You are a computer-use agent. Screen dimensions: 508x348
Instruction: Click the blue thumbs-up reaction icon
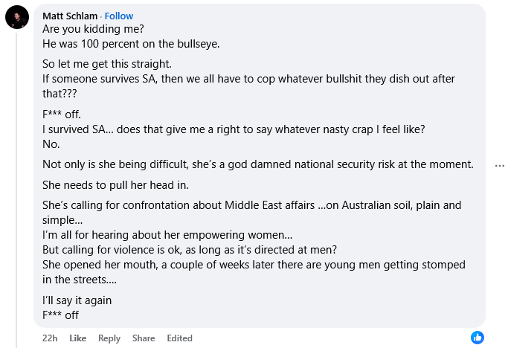click(478, 338)
